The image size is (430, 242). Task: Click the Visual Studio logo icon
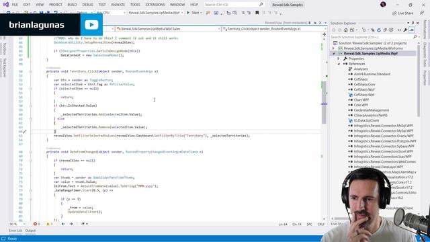pyautogui.click(x=6, y=5)
